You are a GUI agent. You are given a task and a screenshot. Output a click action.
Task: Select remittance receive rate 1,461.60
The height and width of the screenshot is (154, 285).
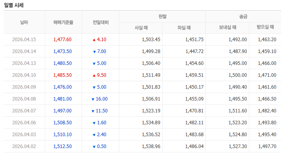tap(267, 87)
